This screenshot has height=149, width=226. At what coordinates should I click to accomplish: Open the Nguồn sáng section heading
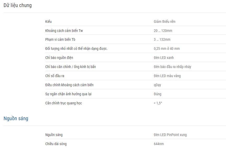tap(16, 118)
